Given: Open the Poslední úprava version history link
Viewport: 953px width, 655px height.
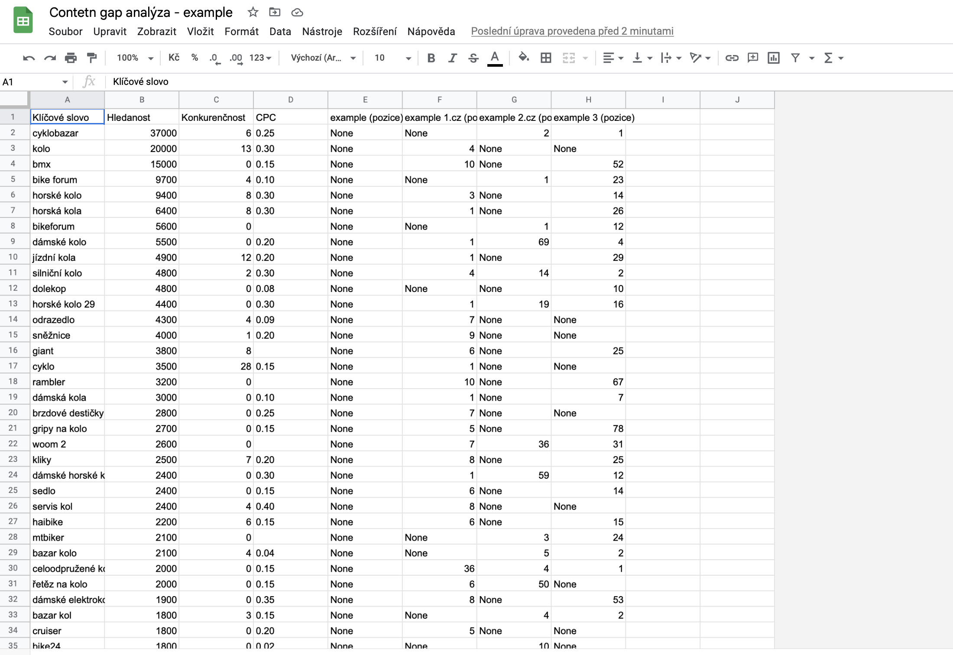Looking at the screenshot, I should [x=572, y=31].
